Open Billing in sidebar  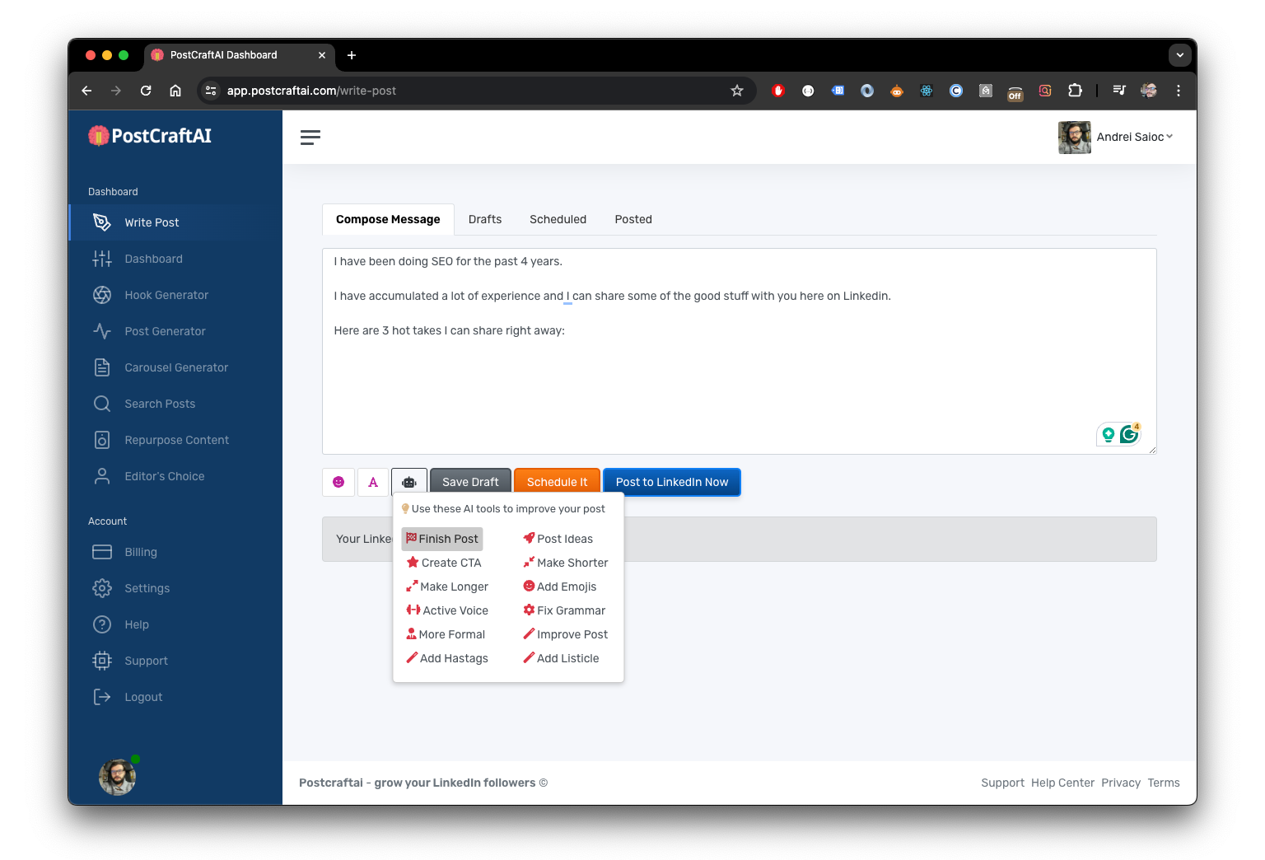point(175,552)
